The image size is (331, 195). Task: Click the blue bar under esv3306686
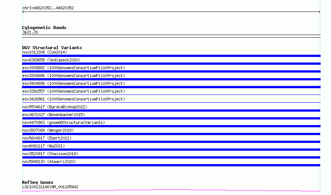171,79
